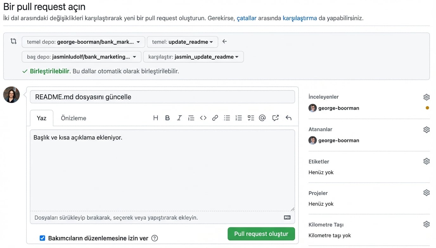
Task: Open the 'temel: update_readme' branch dropdown
Action: pyautogui.click(x=182, y=41)
